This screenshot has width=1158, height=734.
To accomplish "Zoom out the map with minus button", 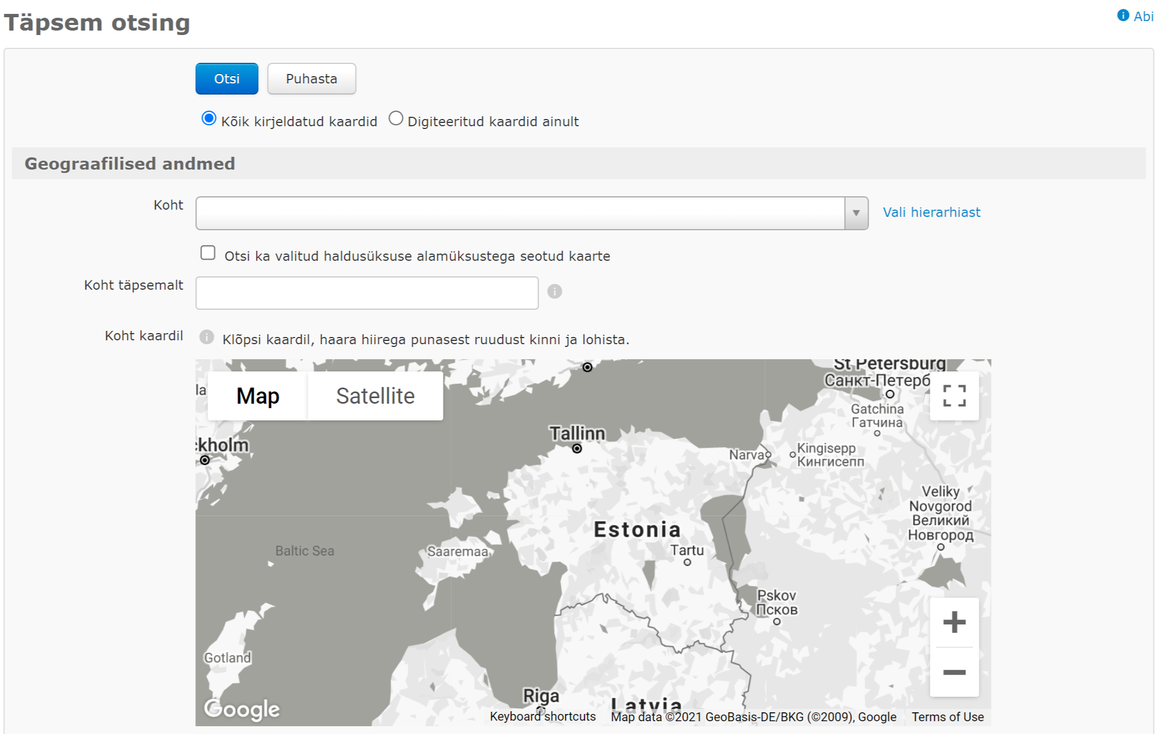I will click(x=954, y=672).
